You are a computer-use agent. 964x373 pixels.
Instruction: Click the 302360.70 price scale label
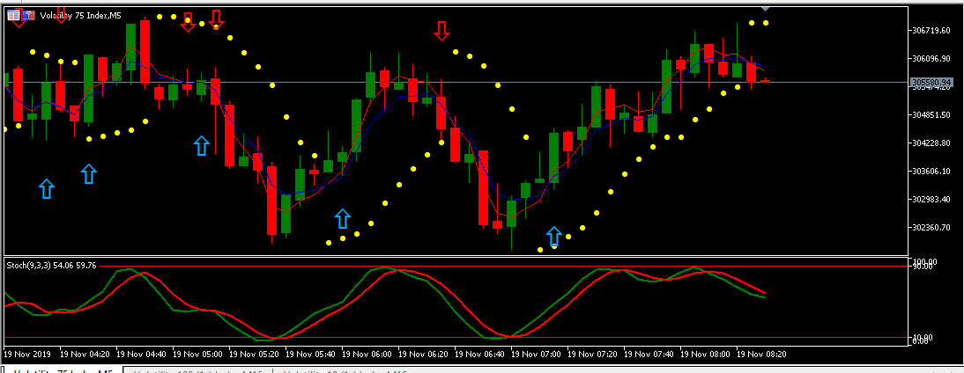[931, 228]
